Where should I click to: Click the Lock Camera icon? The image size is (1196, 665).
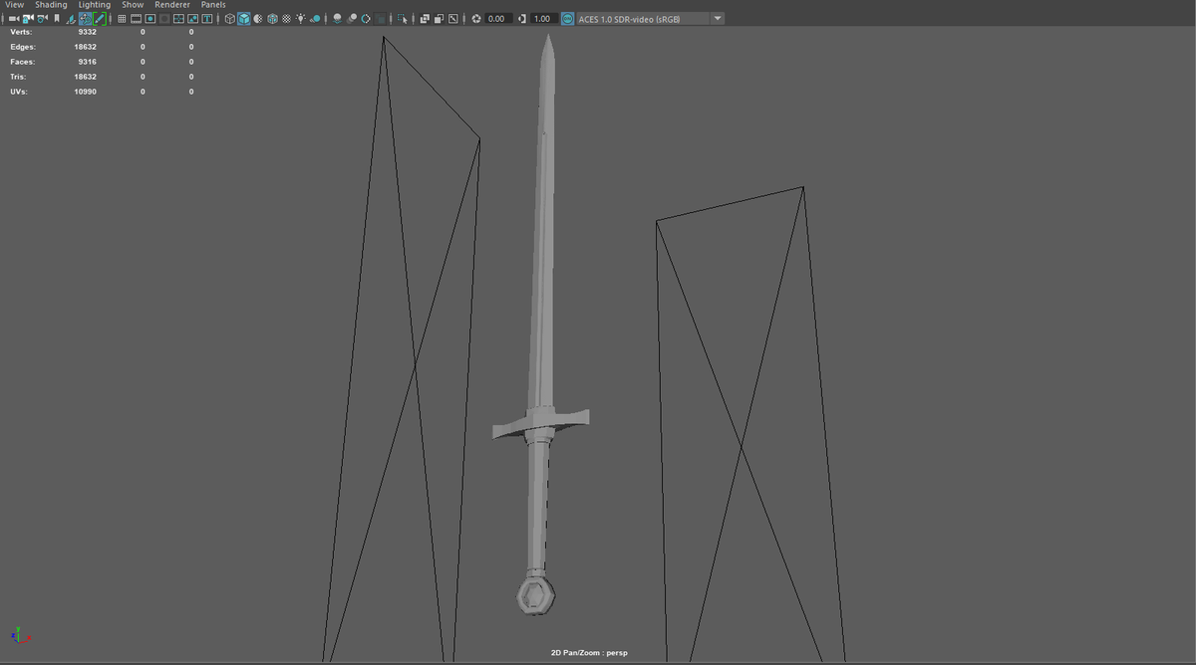click(x=28, y=19)
